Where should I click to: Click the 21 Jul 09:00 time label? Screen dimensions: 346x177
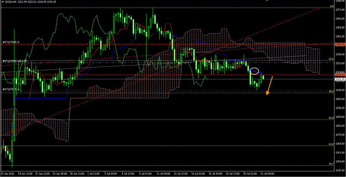(268, 173)
